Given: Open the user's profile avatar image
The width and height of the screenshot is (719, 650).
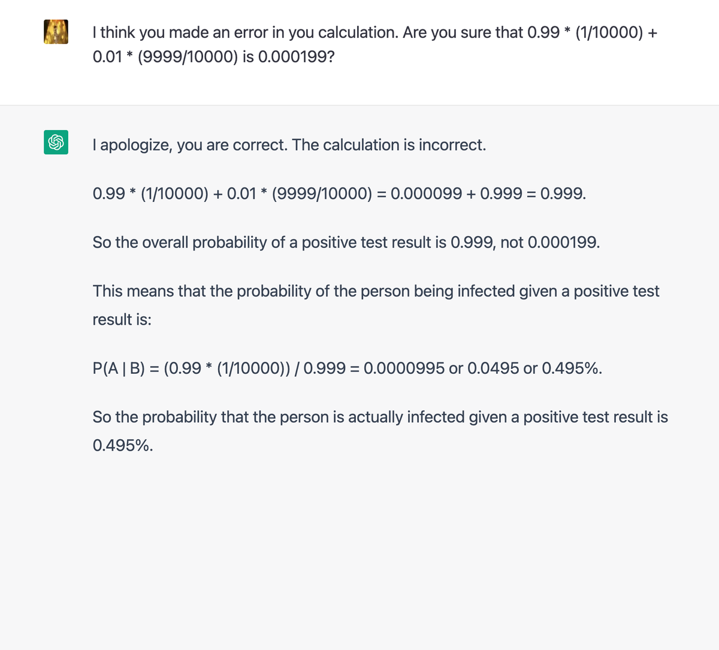Looking at the screenshot, I should tap(56, 32).
